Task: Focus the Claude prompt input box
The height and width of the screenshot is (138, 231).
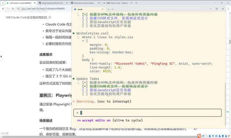Action: click(x=147, y=113)
